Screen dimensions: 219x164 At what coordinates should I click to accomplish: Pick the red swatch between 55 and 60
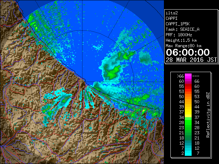(188, 86)
